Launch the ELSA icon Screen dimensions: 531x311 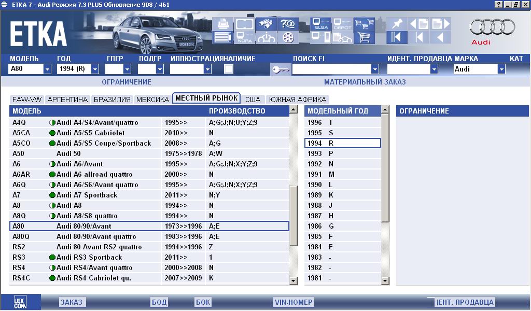[x=320, y=24]
